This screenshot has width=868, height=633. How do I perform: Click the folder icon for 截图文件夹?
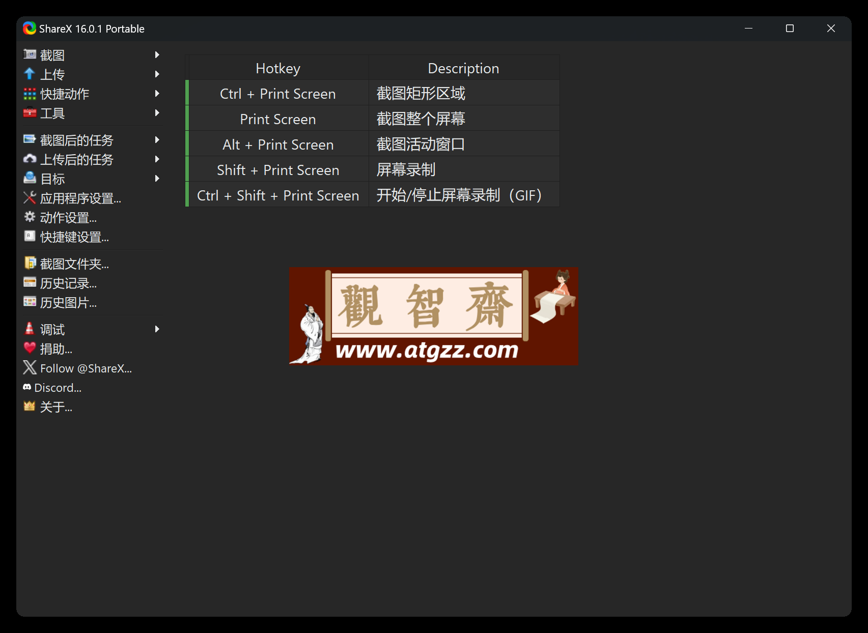(30, 263)
